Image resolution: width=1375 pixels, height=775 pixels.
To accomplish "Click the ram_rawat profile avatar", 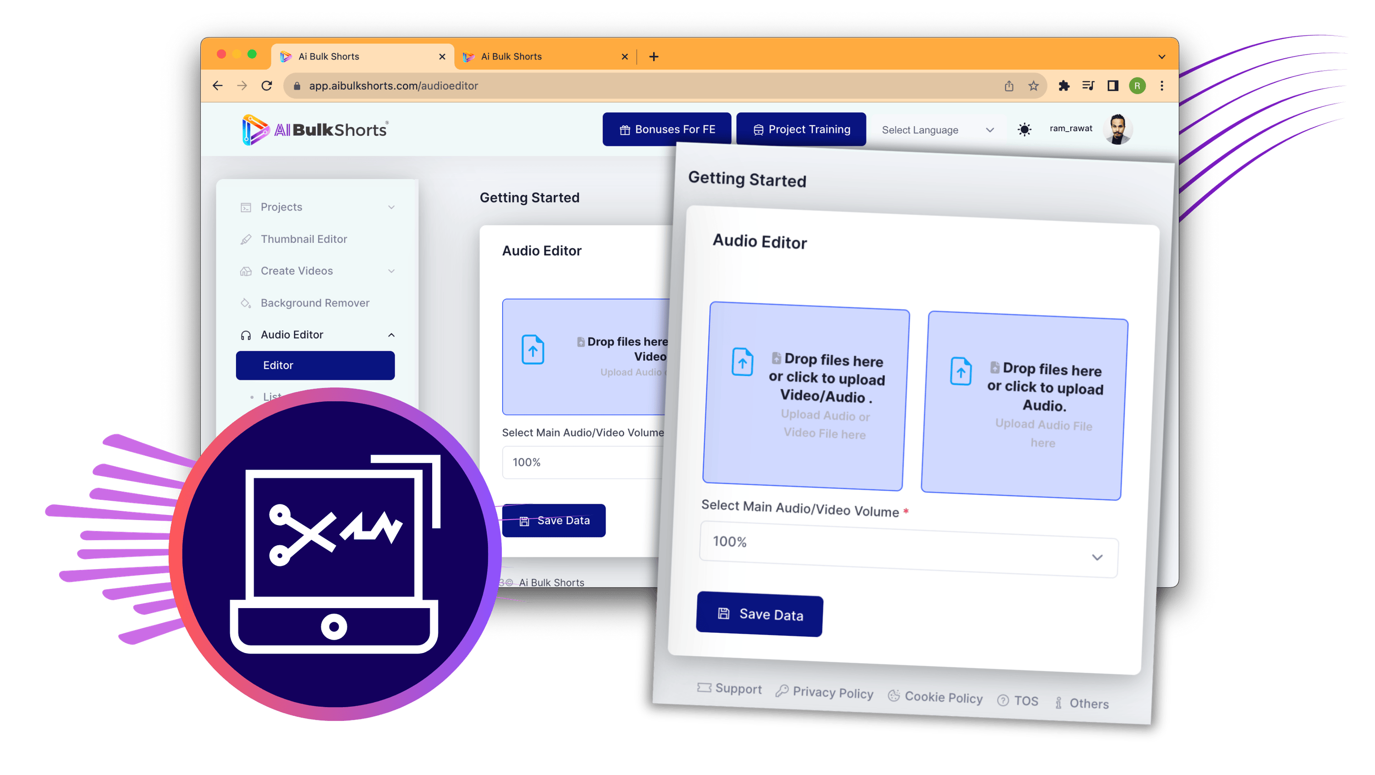I will (x=1118, y=129).
